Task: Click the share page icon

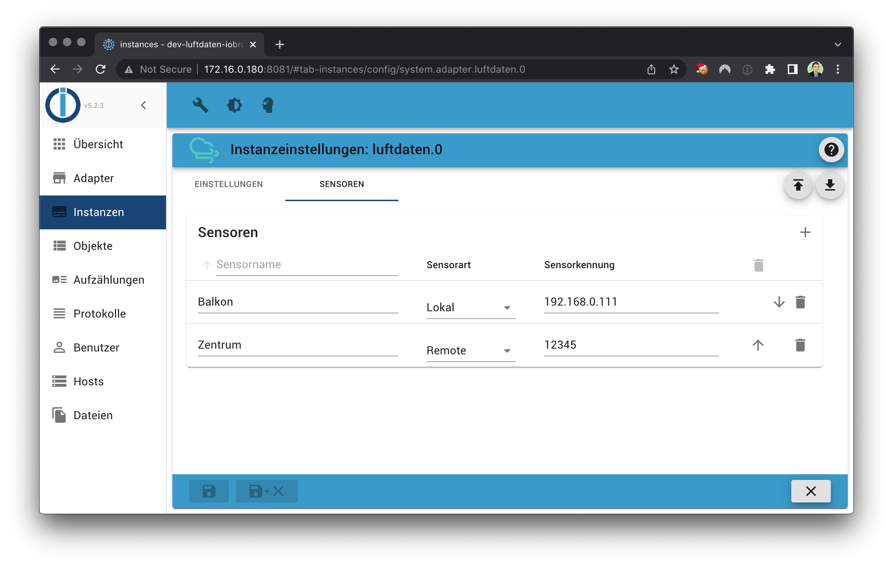Action: [x=651, y=69]
